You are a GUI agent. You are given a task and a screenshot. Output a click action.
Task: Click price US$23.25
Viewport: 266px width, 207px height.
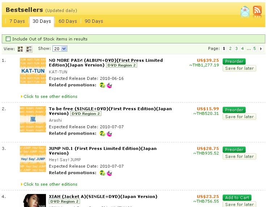tap(208, 197)
